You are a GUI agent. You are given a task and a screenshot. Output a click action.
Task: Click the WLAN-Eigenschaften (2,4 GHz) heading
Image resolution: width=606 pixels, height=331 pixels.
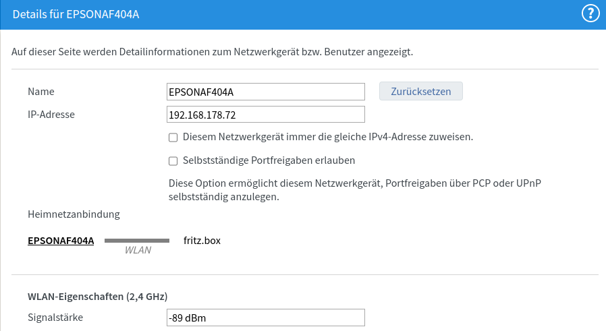click(97, 297)
